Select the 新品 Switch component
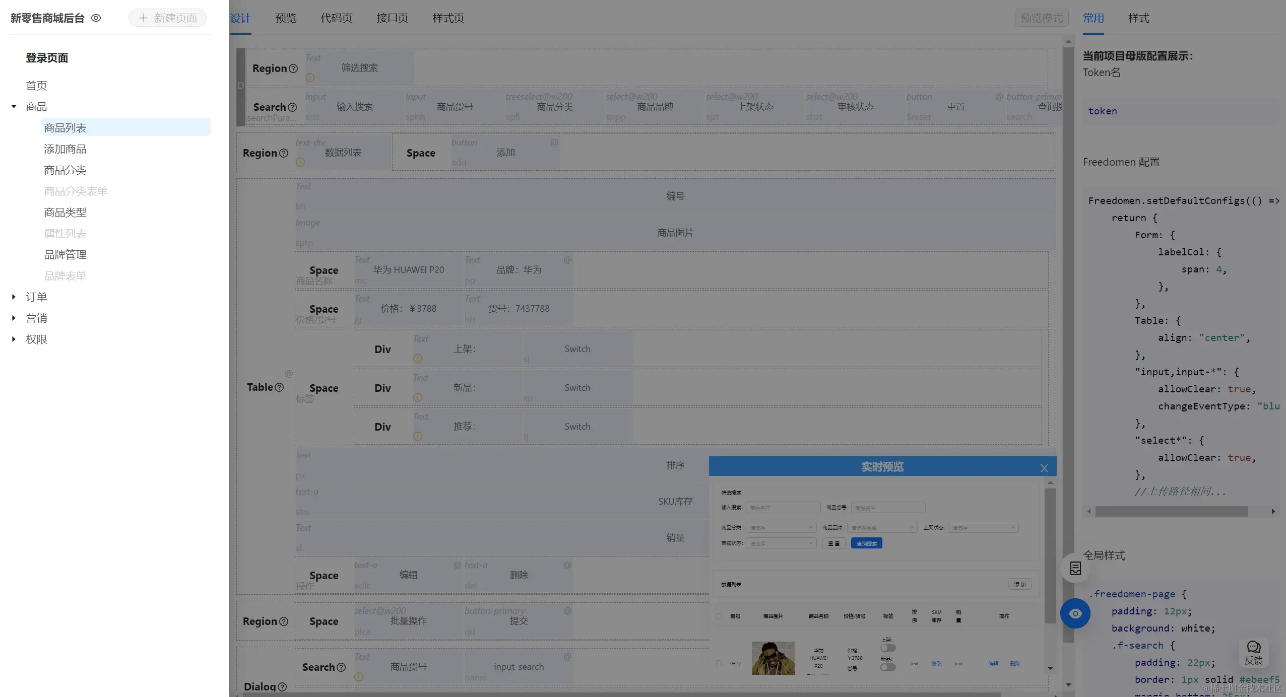1286x697 pixels. [577, 388]
